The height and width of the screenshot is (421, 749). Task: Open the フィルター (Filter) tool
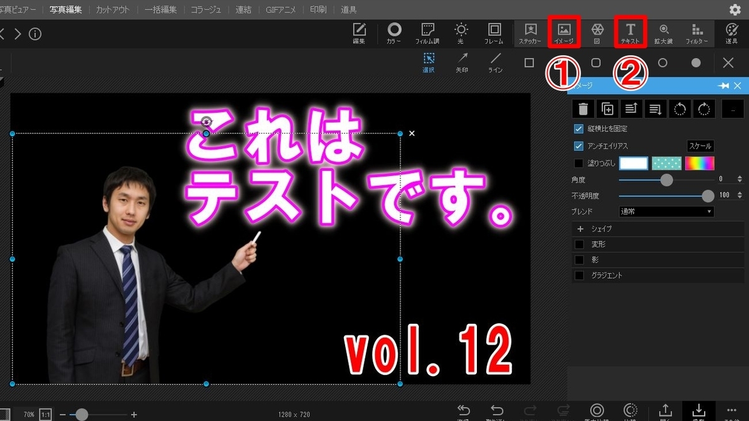click(x=696, y=34)
